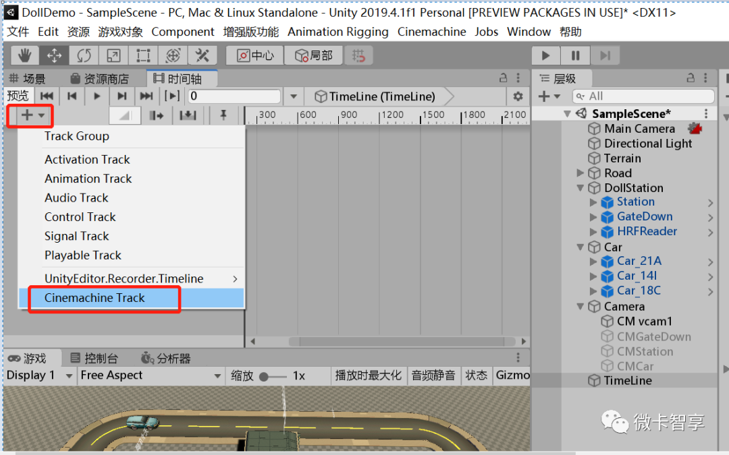Open timeline frame options dropdown arrow
Screen dimensions: 729x455
(294, 96)
